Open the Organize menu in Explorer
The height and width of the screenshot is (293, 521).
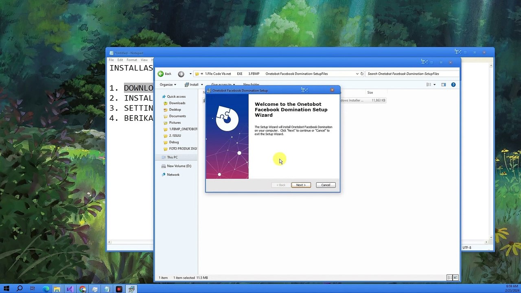point(168,85)
